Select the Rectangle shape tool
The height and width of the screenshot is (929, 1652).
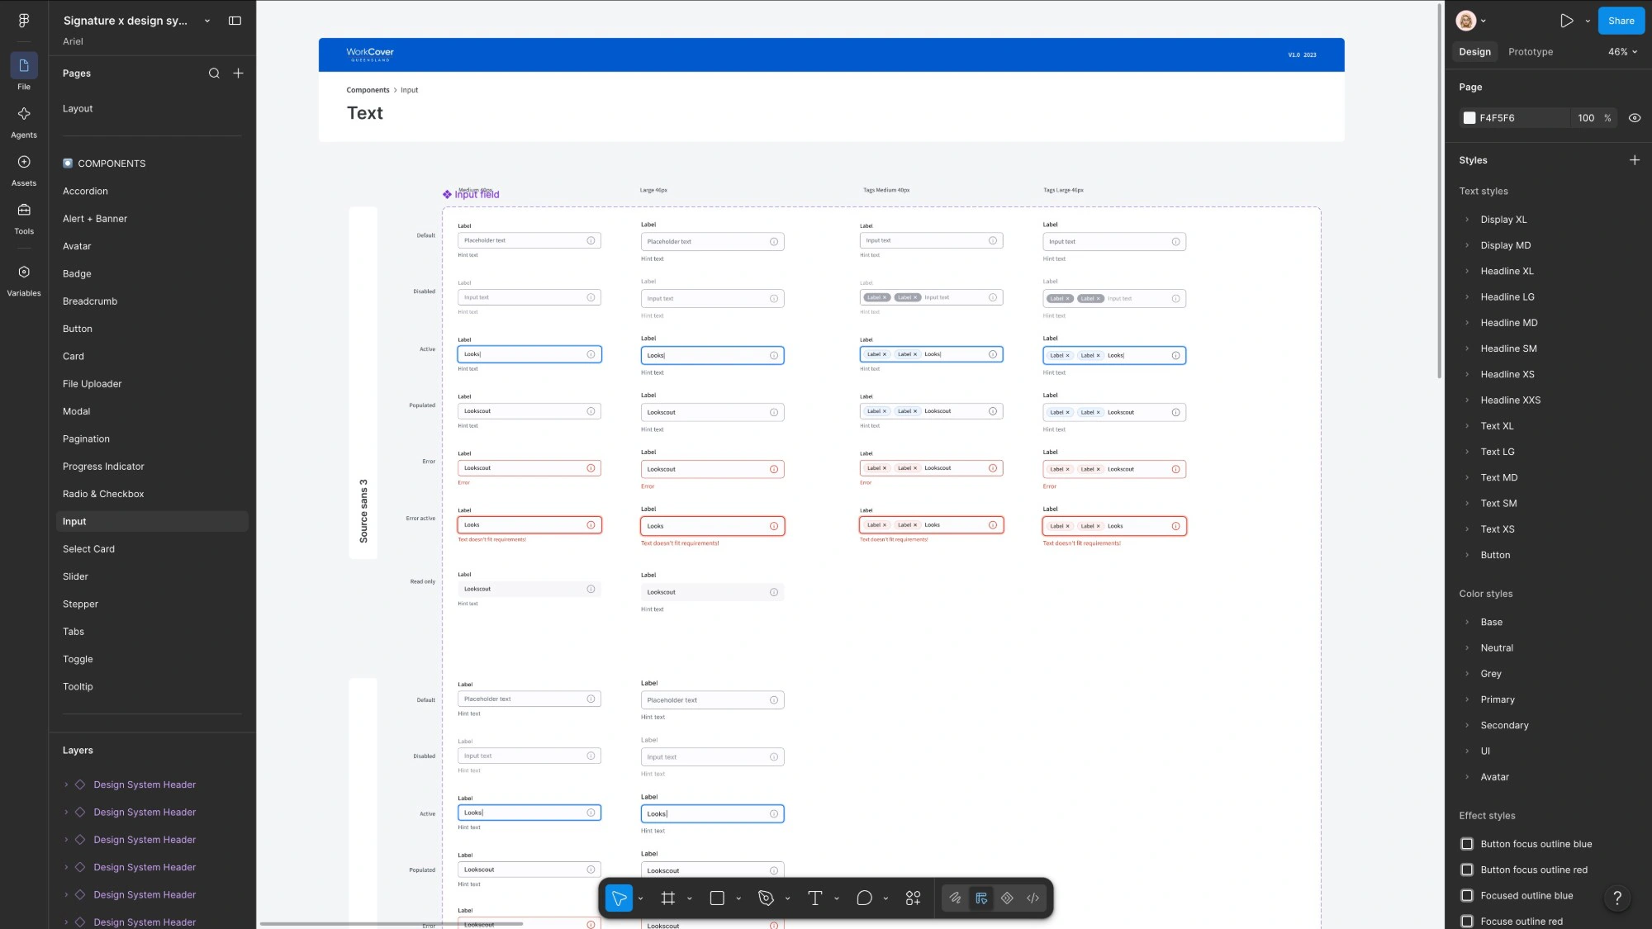point(717,898)
